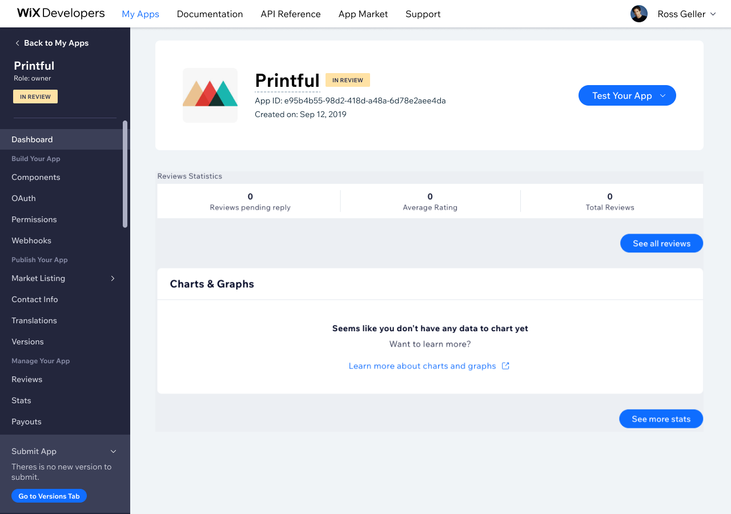Click the back arrow next to Back to My Apps
The height and width of the screenshot is (514, 731).
tap(17, 43)
